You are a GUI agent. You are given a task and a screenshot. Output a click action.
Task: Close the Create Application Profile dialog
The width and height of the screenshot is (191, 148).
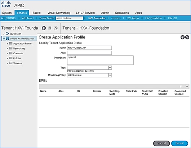tap(187, 37)
